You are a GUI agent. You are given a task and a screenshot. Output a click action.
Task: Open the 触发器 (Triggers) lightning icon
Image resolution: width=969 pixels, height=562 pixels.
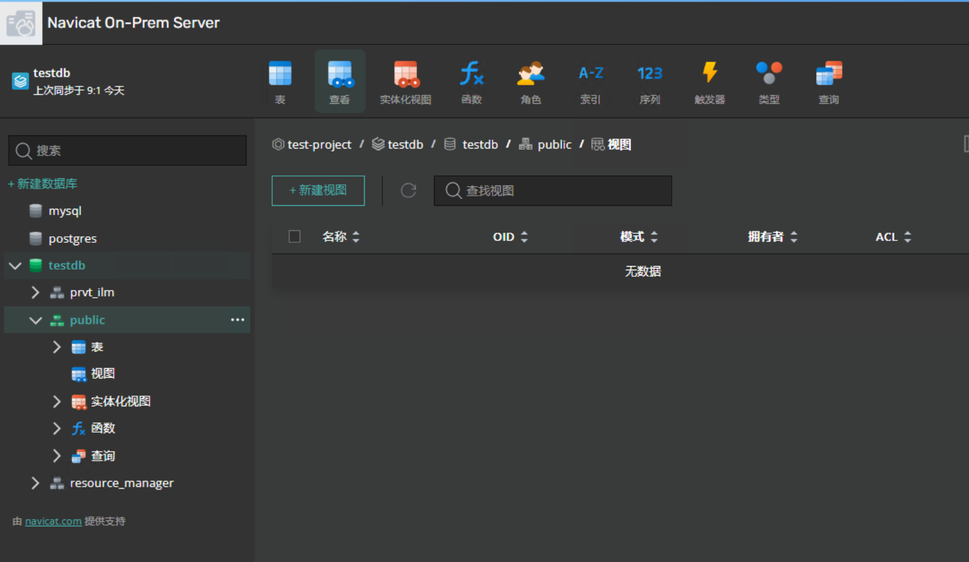click(709, 82)
